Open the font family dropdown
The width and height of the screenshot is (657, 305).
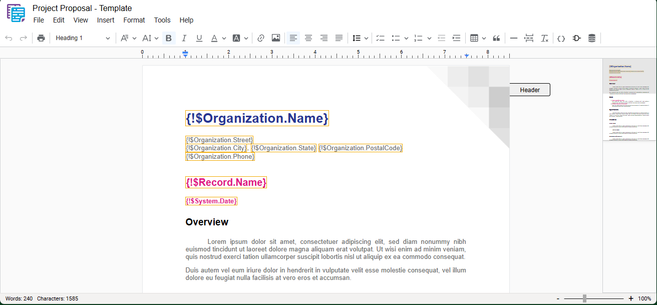pos(129,38)
